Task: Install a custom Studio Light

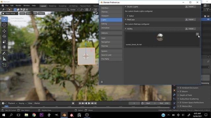Action: click(190, 7)
